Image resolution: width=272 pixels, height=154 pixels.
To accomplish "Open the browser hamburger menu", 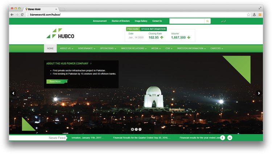I will point(260,14).
